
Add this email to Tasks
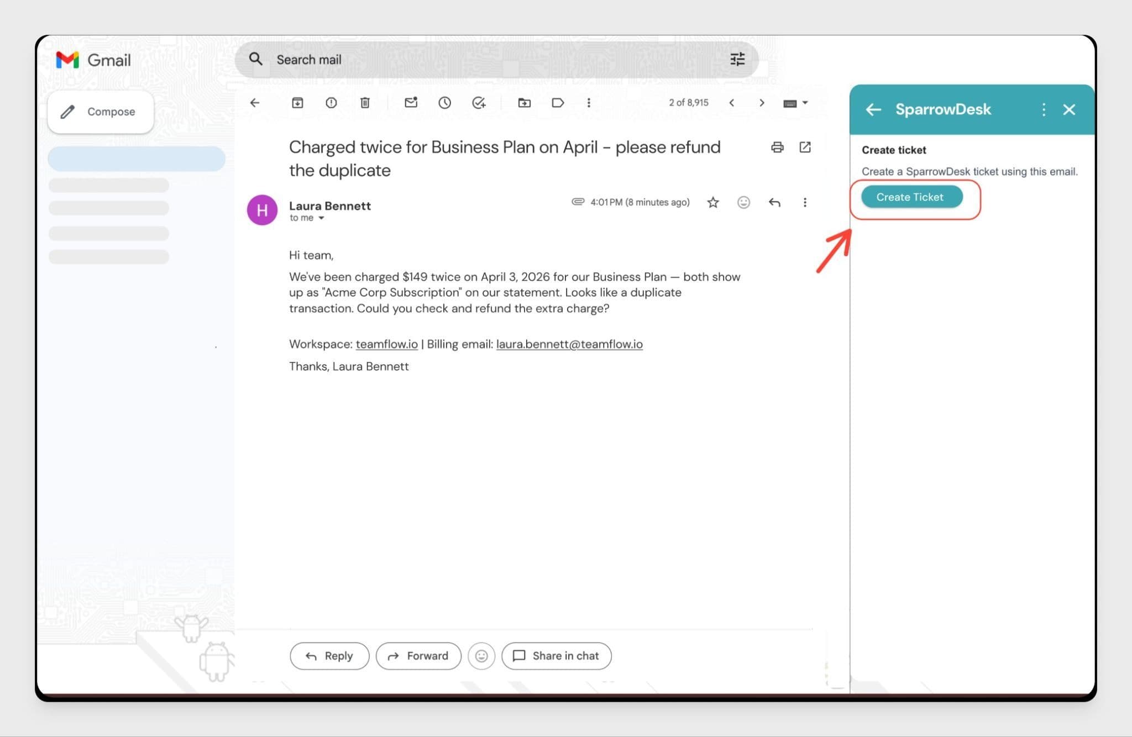click(x=479, y=103)
